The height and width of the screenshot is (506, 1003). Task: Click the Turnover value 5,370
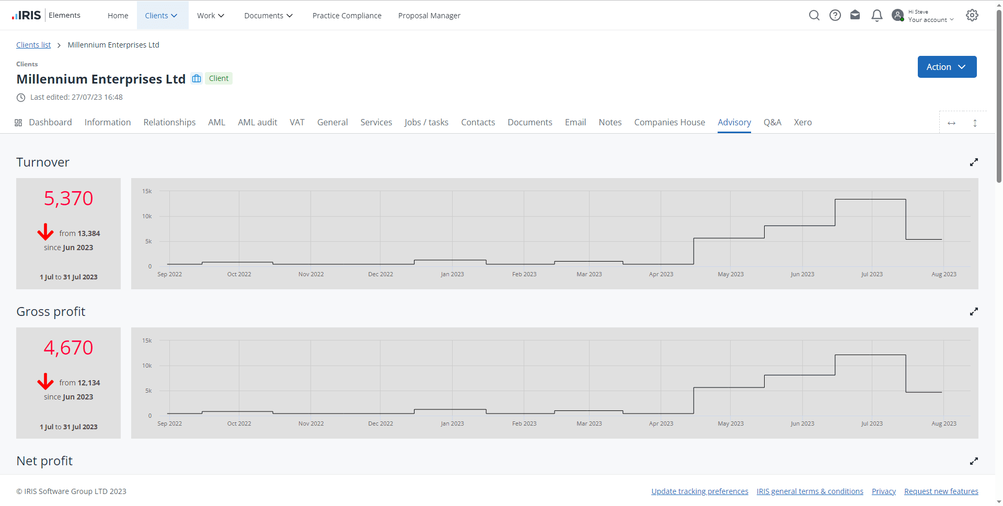68,198
